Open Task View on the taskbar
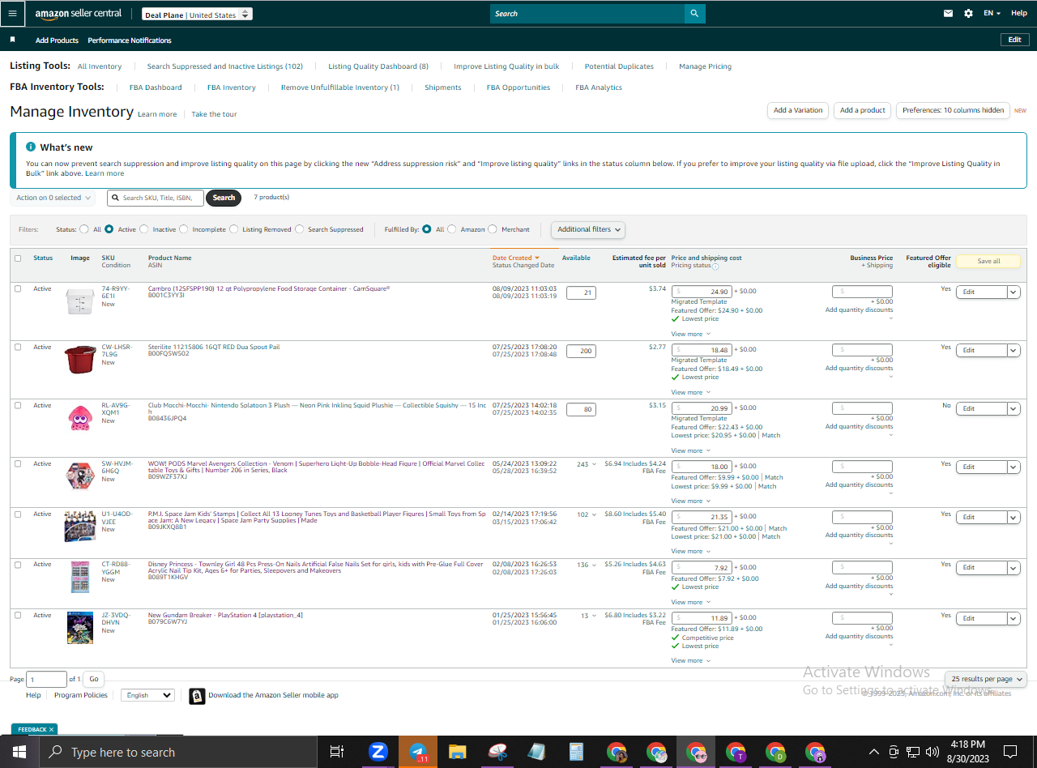 tap(337, 752)
